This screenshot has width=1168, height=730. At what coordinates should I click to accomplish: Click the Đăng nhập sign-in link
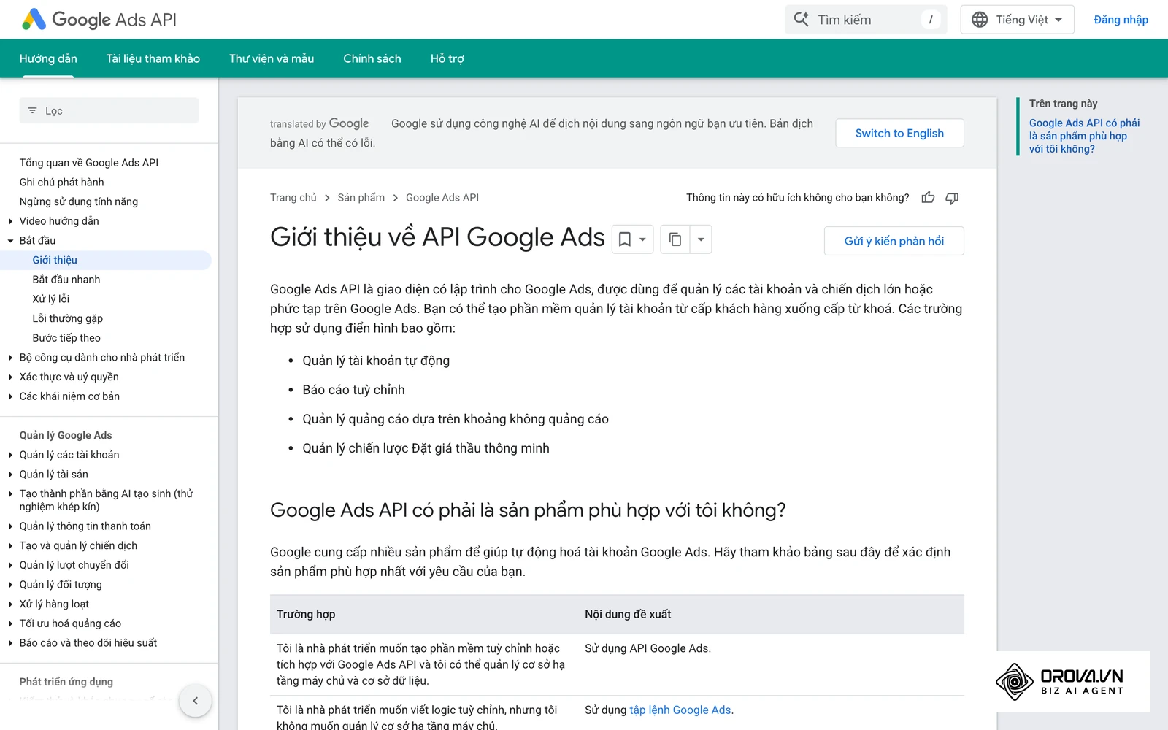pos(1121,20)
